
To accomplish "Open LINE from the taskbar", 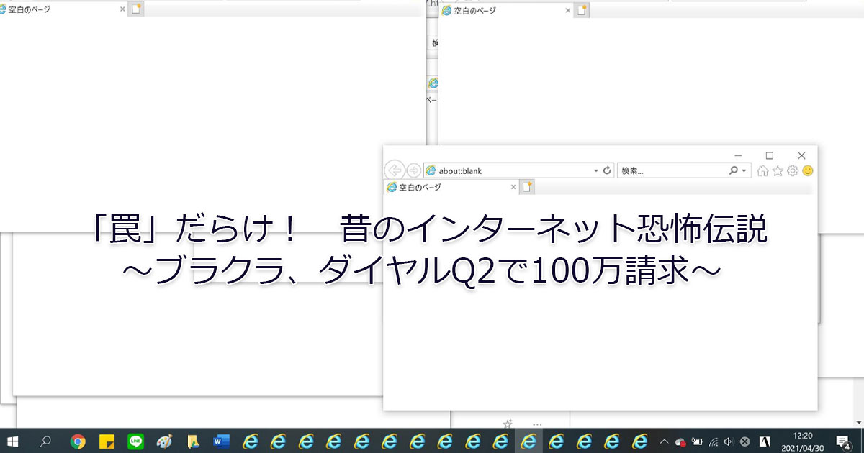I will tap(135, 441).
